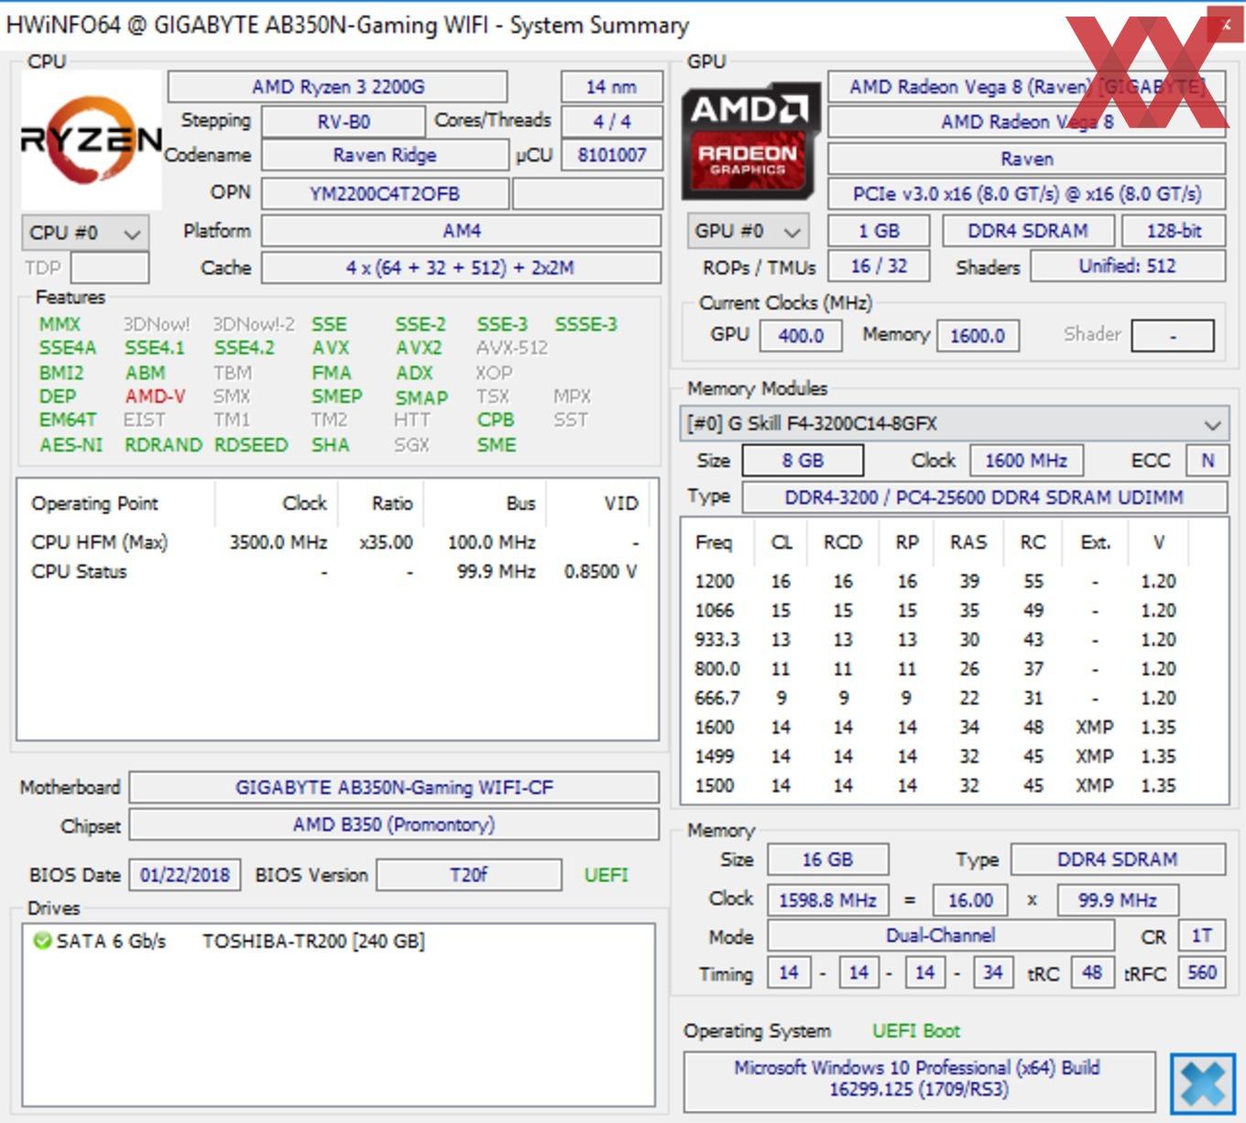Click the DDR4-3200 / PC4-25600 type field
Screen dimensions: 1246x1123
click(984, 497)
